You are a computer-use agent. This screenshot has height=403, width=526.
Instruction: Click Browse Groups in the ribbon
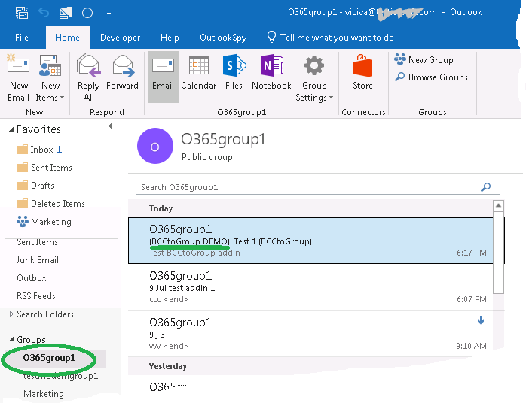coord(431,77)
